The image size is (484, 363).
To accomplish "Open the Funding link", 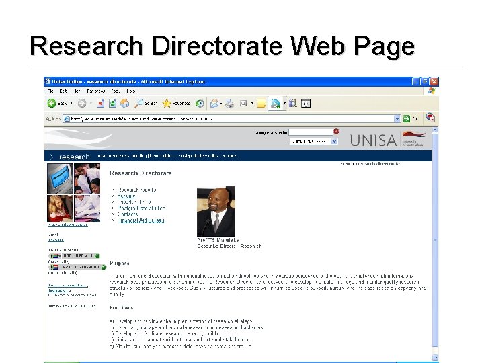I will [126, 196].
